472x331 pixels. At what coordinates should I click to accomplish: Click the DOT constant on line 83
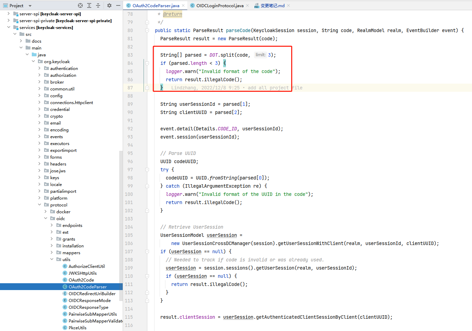click(x=214, y=55)
